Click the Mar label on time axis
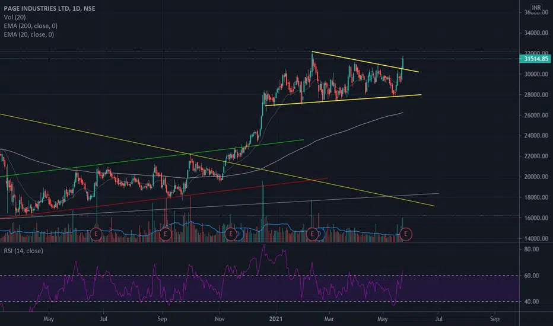 (x=329, y=319)
